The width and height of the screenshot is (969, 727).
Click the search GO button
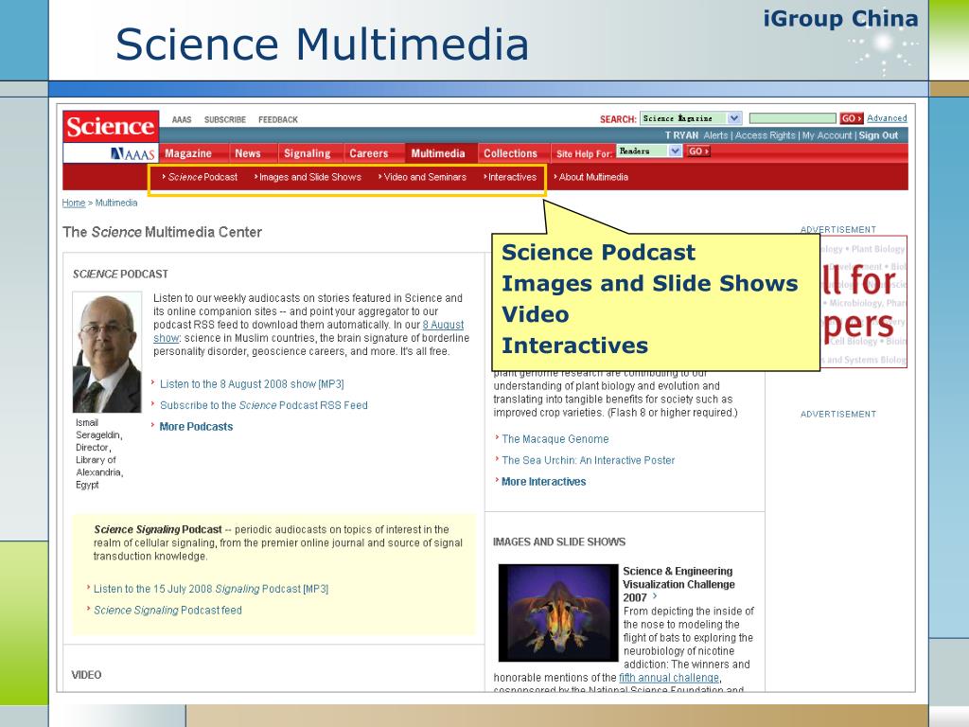(851, 118)
